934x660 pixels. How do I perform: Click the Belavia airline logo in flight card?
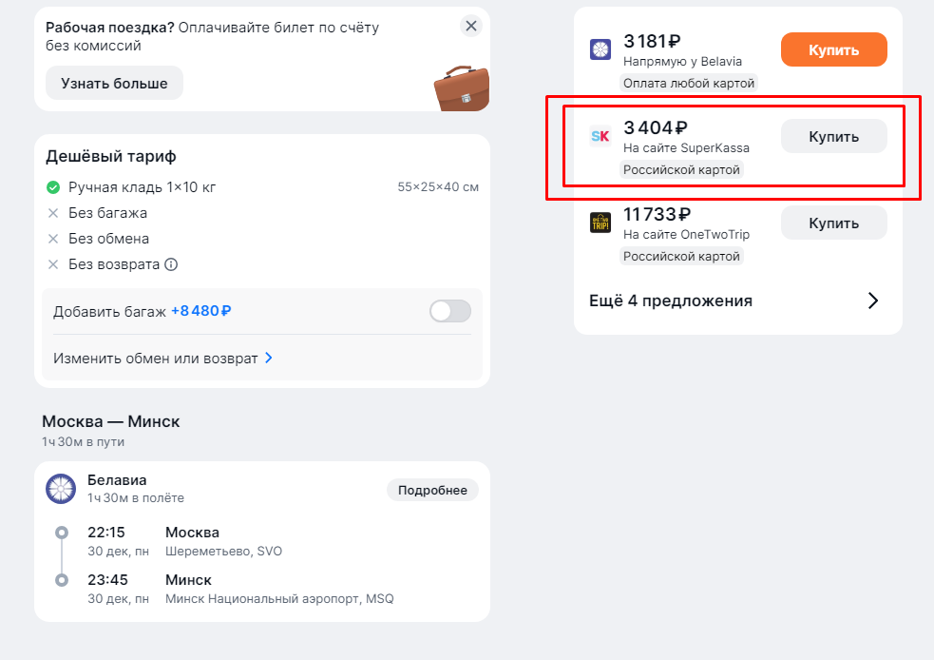point(61,489)
